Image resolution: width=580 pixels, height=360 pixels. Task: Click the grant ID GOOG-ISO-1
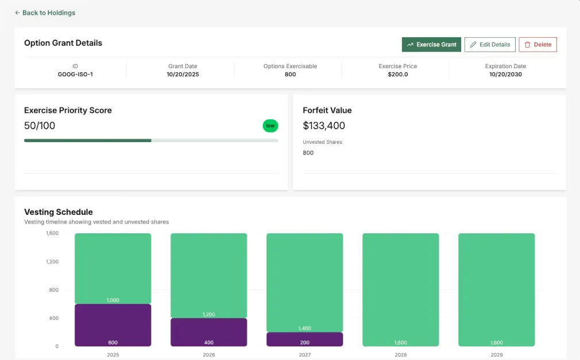75,74
